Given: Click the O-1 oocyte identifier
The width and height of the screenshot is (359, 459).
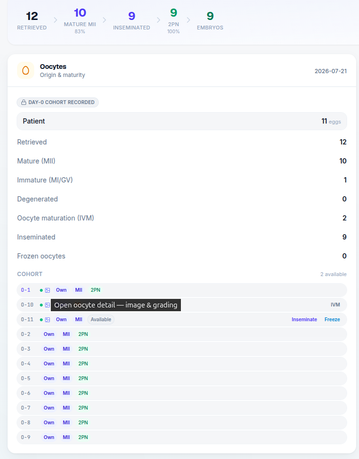Looking at the screenshot, I should pyautogui.click(x=26, y=290).
